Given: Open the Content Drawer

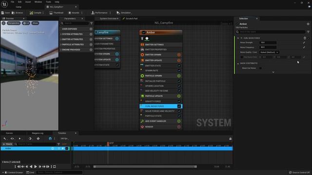Looking at the screenshot, I should [14, 173].
